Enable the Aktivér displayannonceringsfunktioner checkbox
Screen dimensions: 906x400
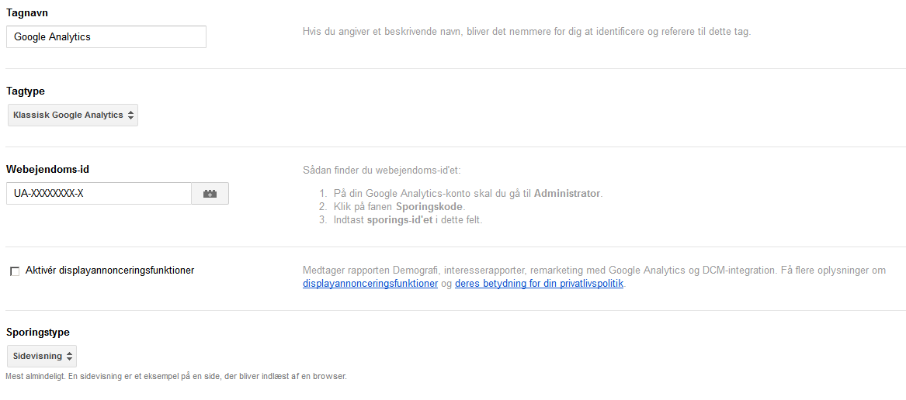click(x=15, y=271)
